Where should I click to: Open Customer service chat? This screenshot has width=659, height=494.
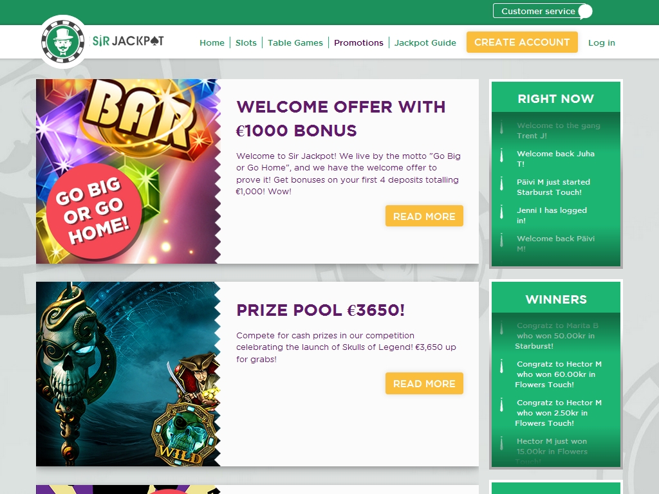point(542,12)
